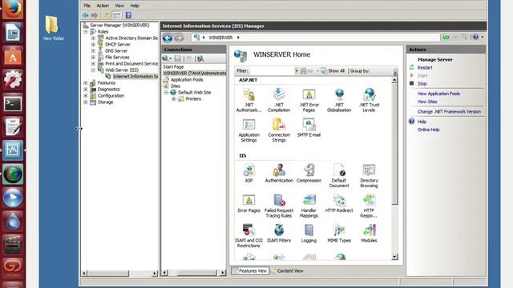Expand the Roles node's collapse toggle
513x288 pixels.
coord(86,32)
